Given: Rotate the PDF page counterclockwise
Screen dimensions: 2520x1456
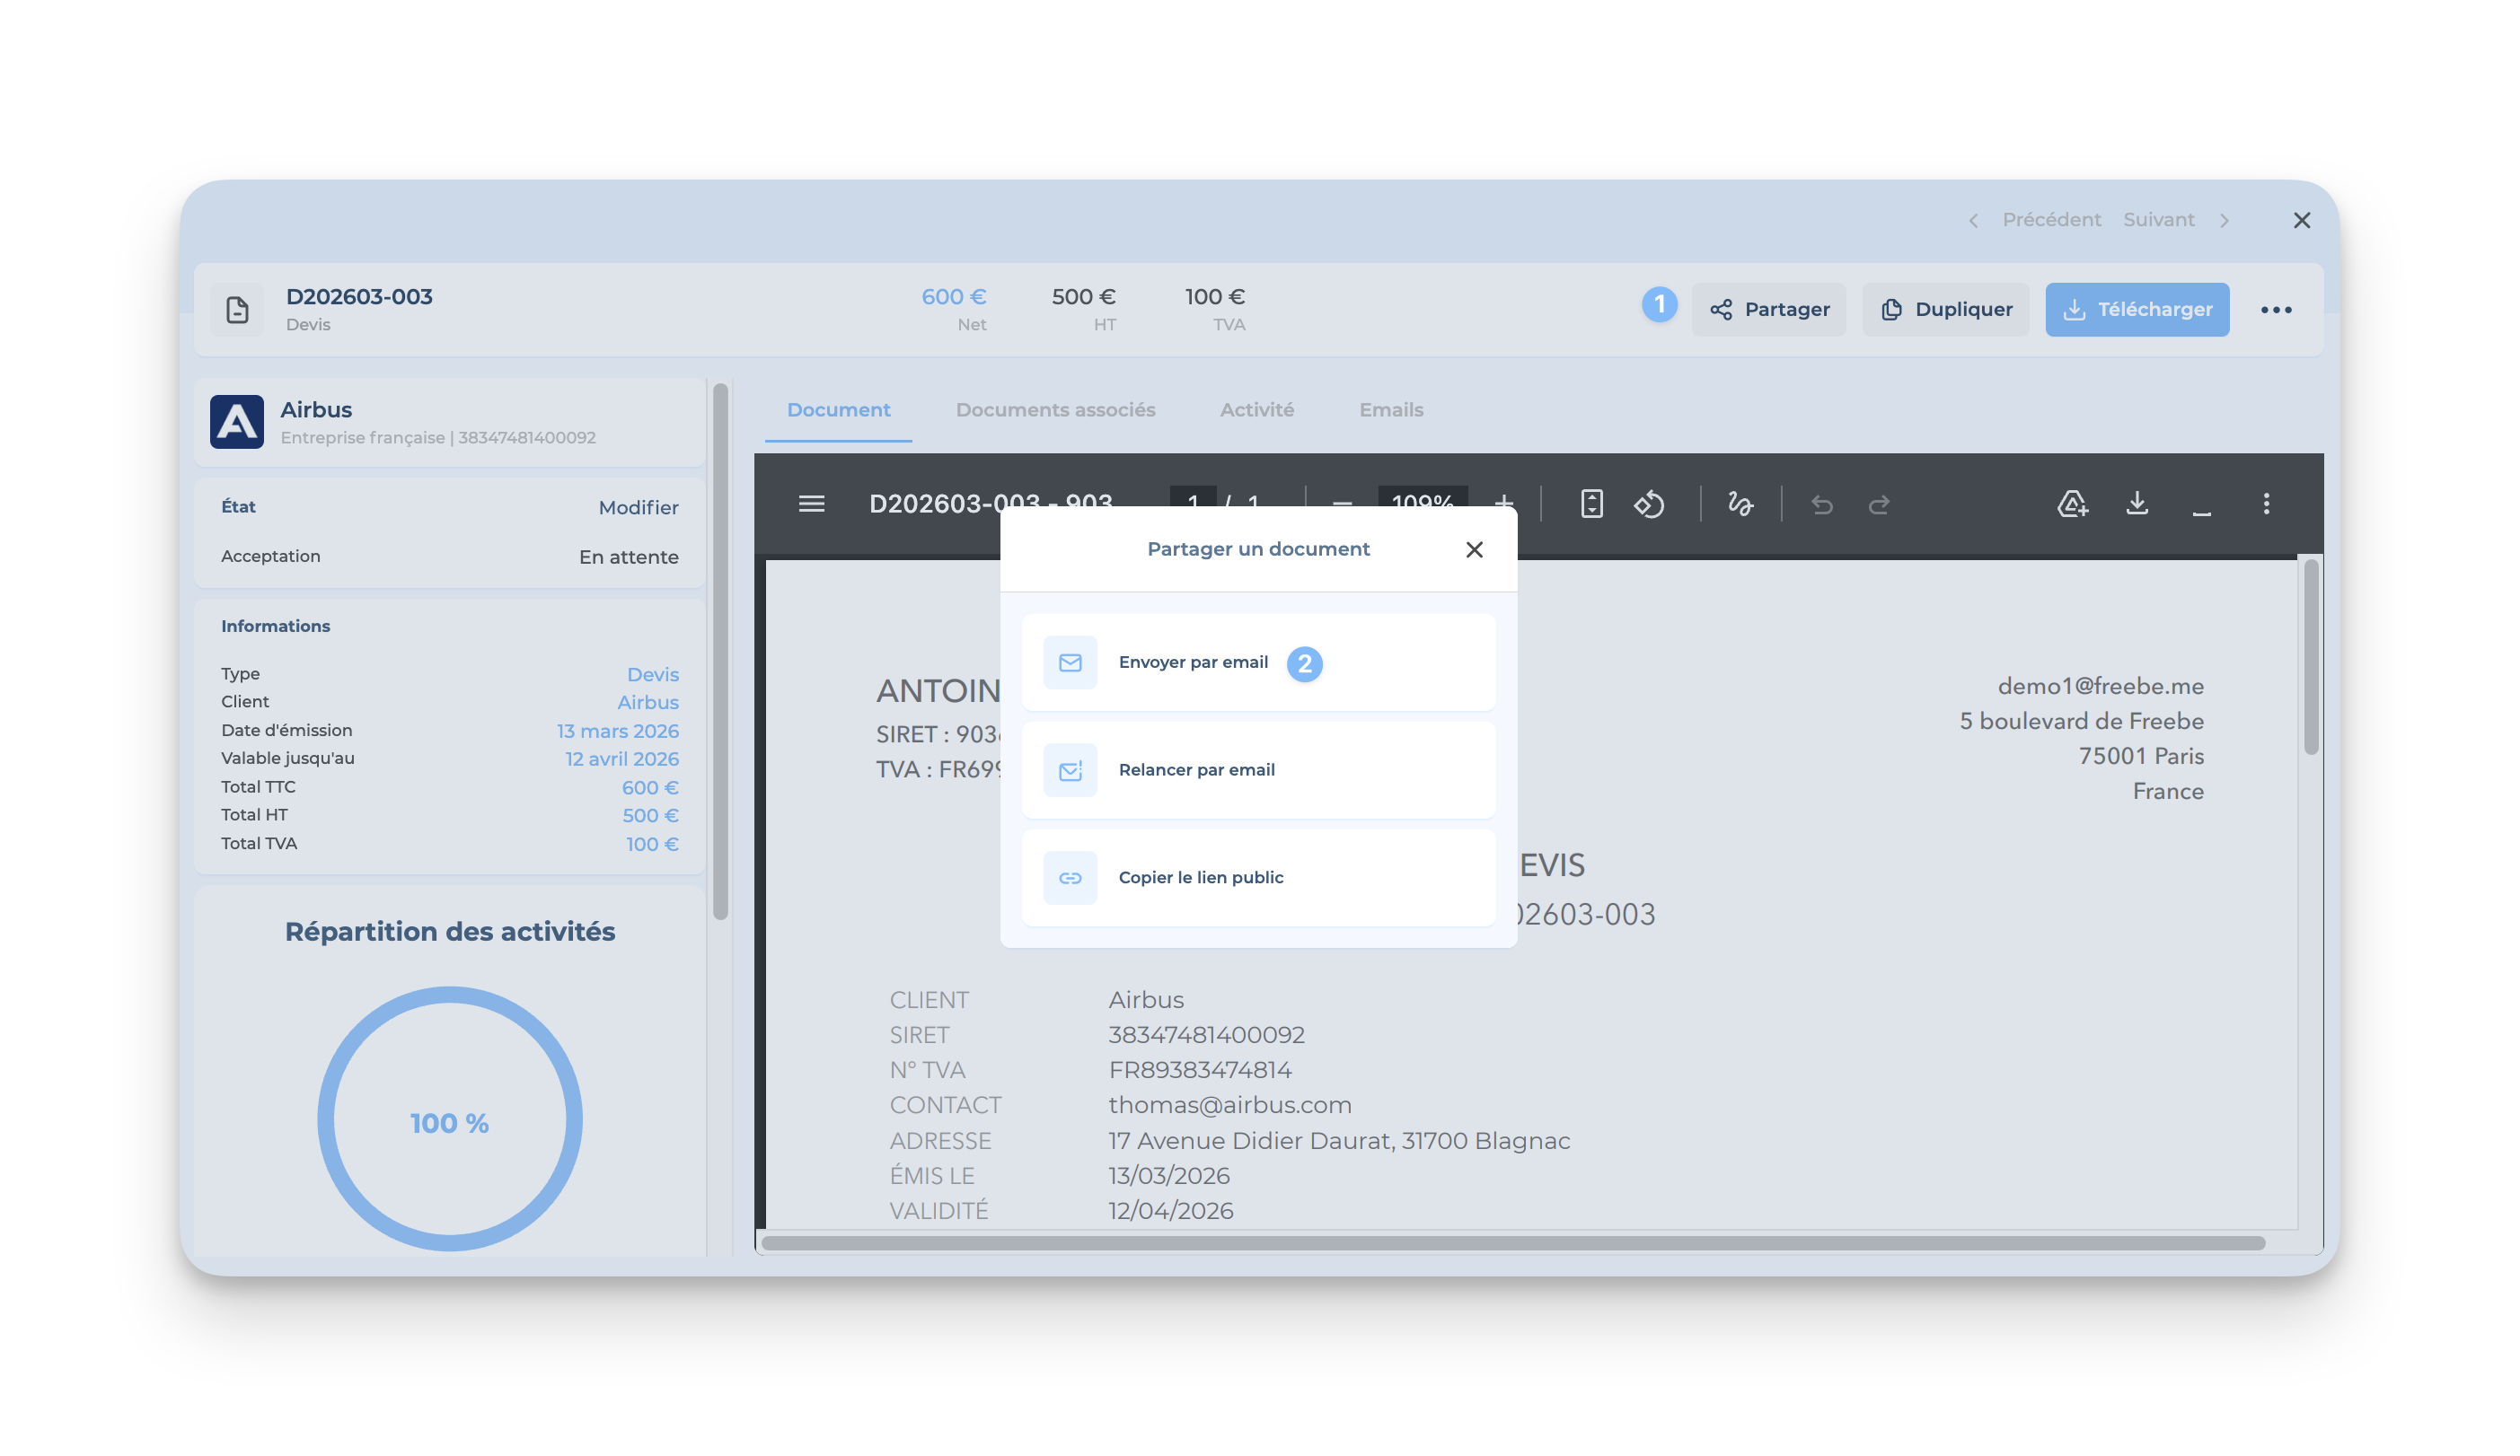Looking at the screenshot, I should [1649, 504].
